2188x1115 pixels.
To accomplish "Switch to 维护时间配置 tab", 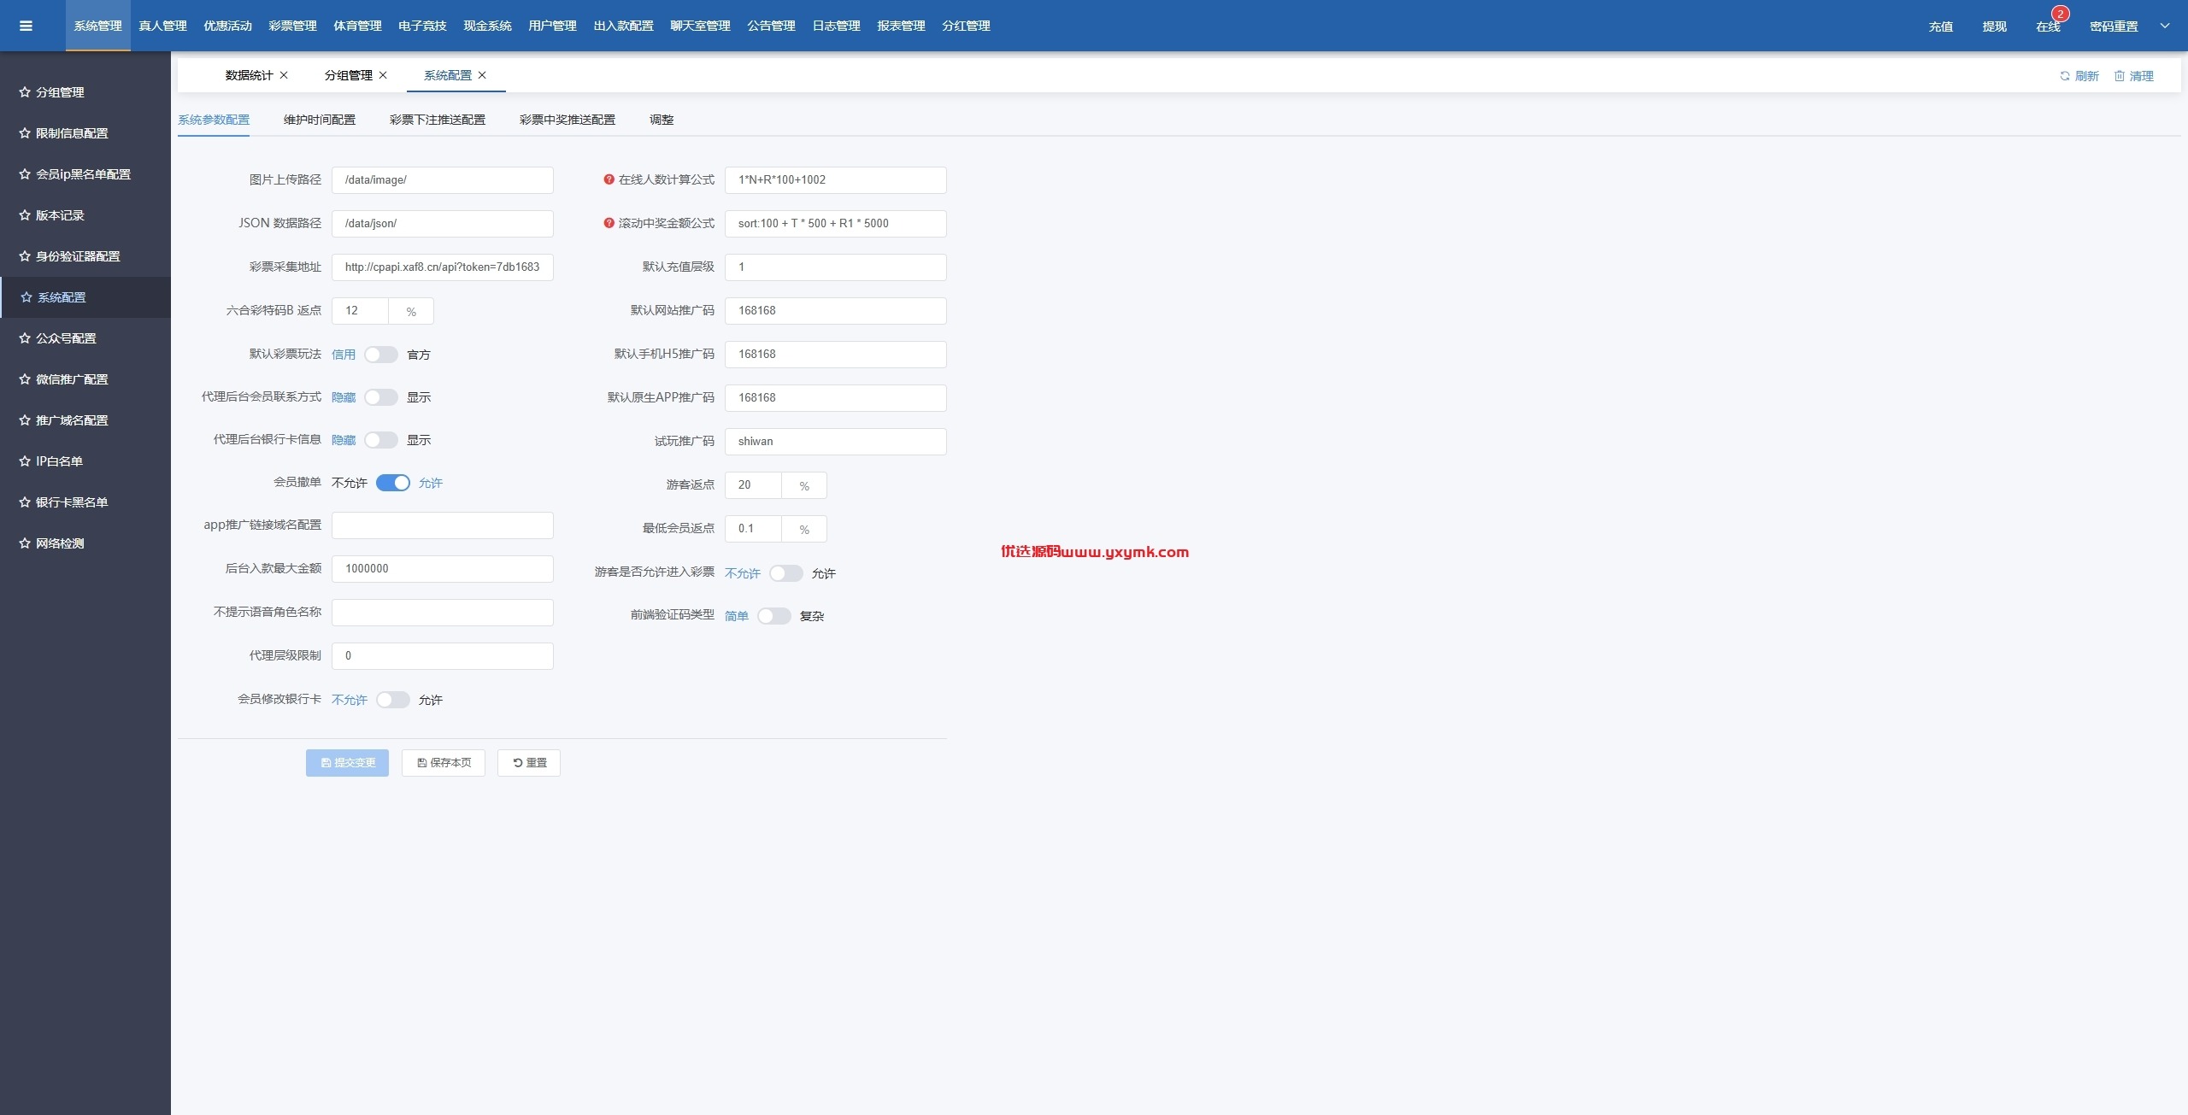I will [320, 120].
